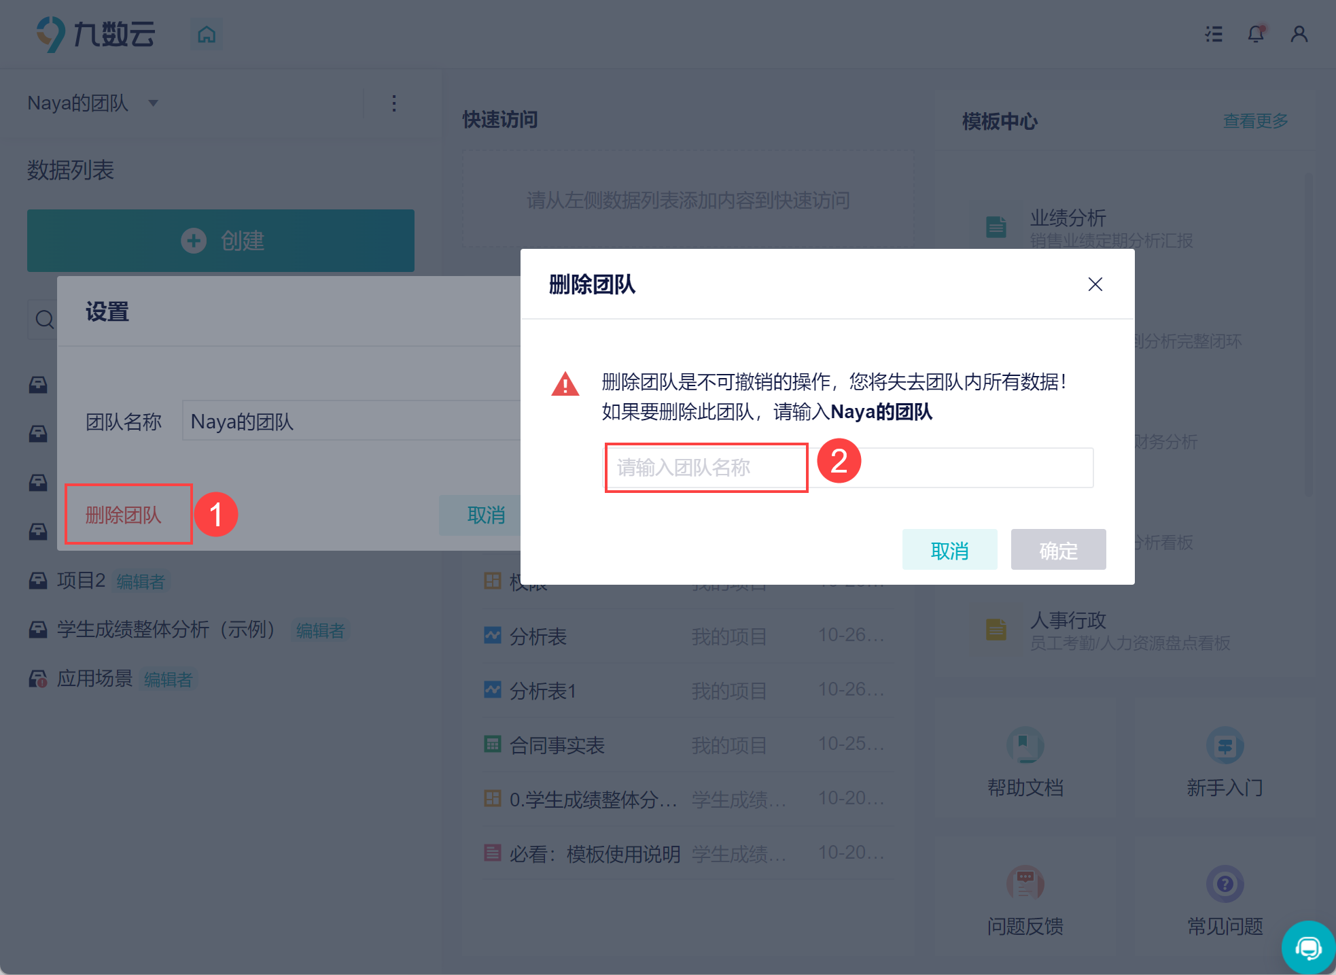Image resolution: width=1336 pixels, height=975 pixels.
Task: Select 项目2 in the data list
Action: coord(81,581)
